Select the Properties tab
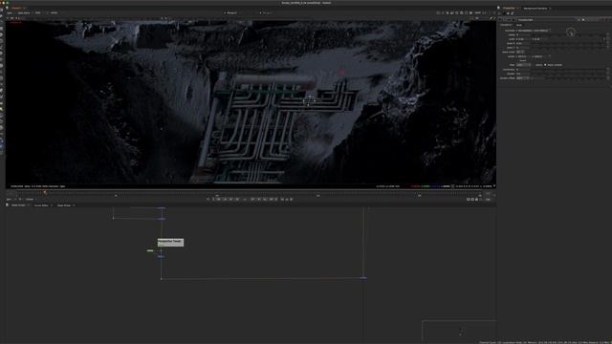Screen dimensions: 612x344 [x=509, y=9]
